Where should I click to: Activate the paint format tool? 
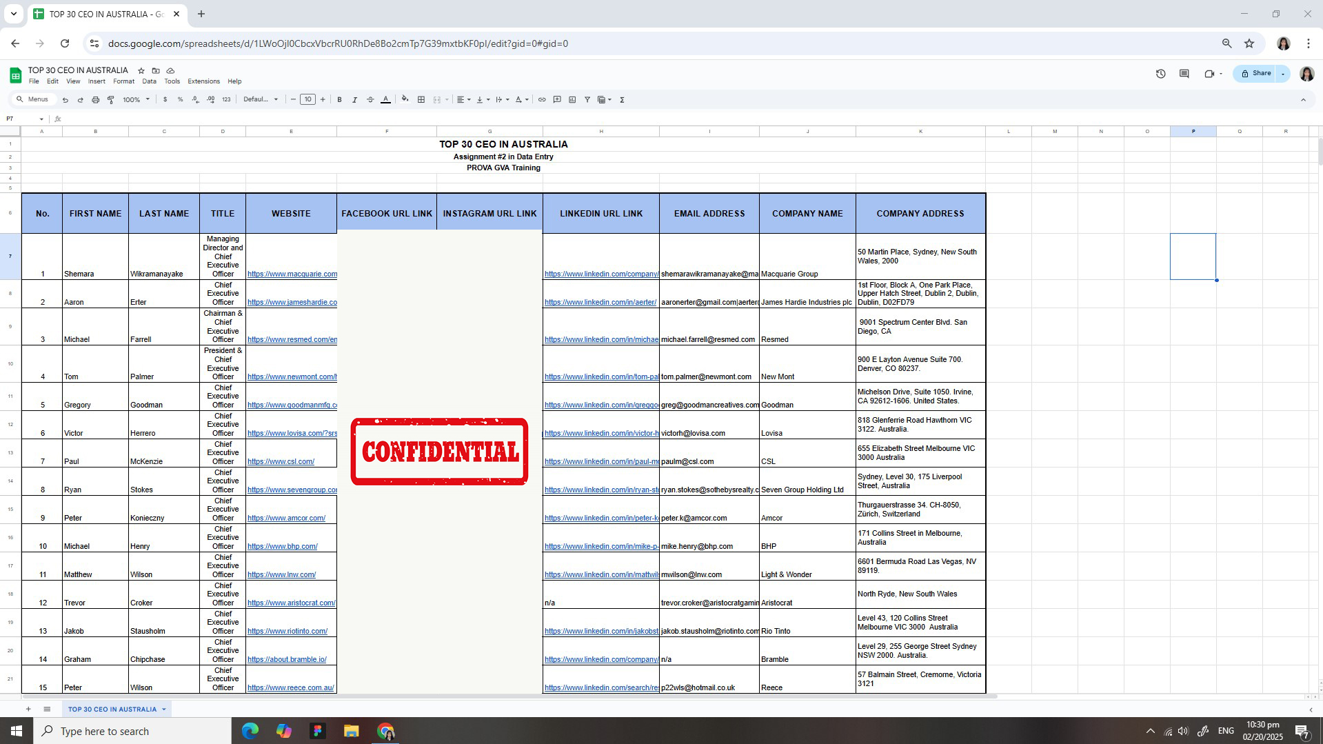[x=110, y=100]
